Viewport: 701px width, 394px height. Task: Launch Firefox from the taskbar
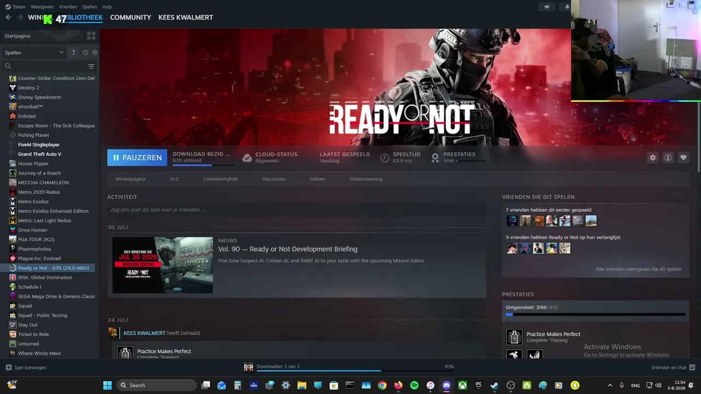398,385
